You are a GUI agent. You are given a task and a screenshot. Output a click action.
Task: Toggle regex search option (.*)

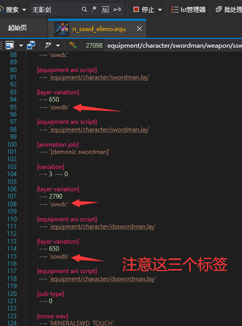pos(94,9)
